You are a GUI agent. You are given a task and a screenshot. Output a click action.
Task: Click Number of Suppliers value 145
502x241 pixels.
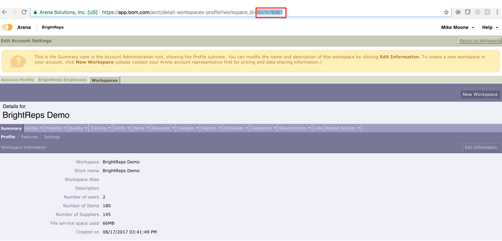[107, 214]
